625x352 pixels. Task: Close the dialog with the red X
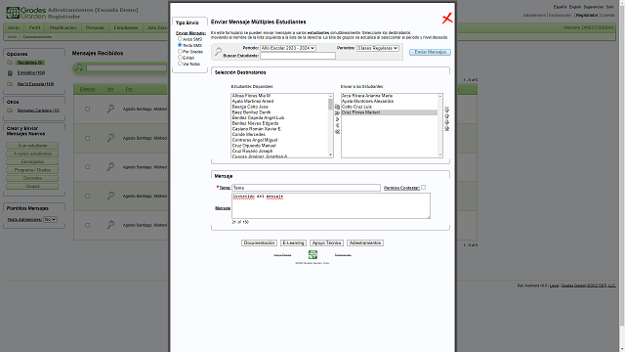[447, 19]
